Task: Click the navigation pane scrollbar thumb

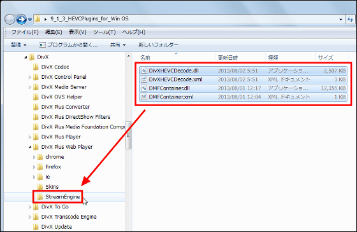Action: (128, 135)
